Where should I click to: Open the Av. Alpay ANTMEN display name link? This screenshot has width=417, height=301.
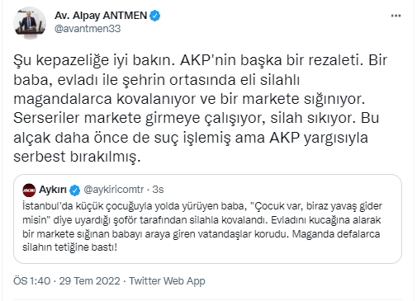click(x=101, y=16)
